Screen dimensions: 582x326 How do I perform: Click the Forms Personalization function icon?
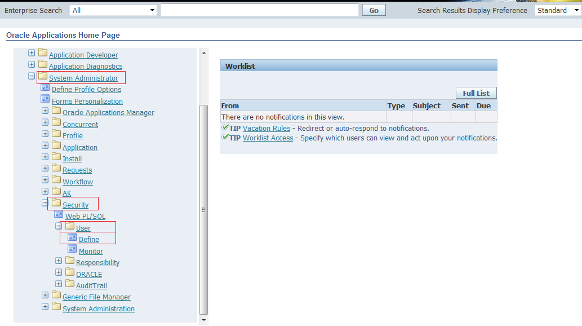point(45,100)
